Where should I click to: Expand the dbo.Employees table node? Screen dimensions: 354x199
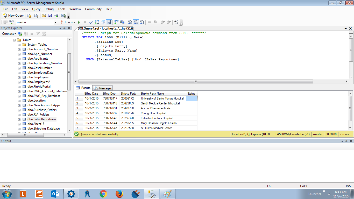click(19, 77)
